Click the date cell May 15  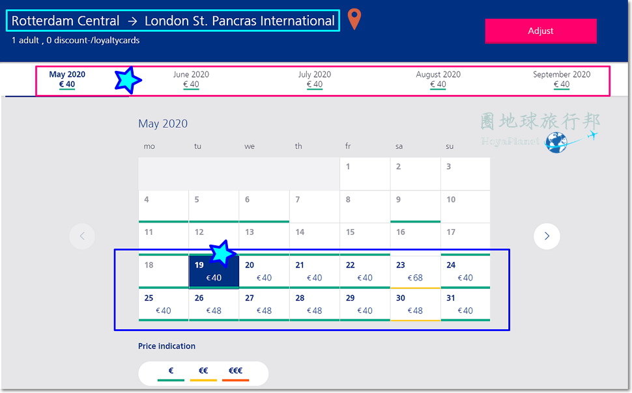pyautogui.click(x=365, y=239)
